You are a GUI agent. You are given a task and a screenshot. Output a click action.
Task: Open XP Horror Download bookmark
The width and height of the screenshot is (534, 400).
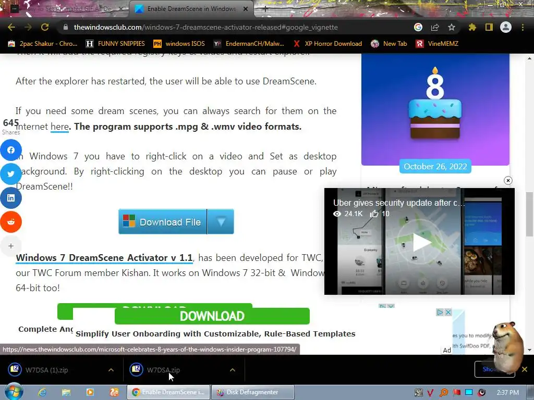327,44
